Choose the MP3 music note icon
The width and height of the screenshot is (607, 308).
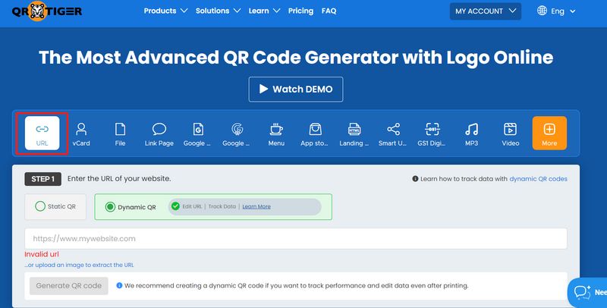471,129
